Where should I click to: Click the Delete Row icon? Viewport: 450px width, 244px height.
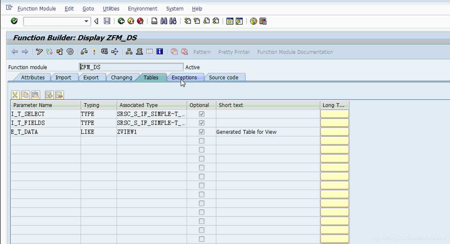point(59,95)
